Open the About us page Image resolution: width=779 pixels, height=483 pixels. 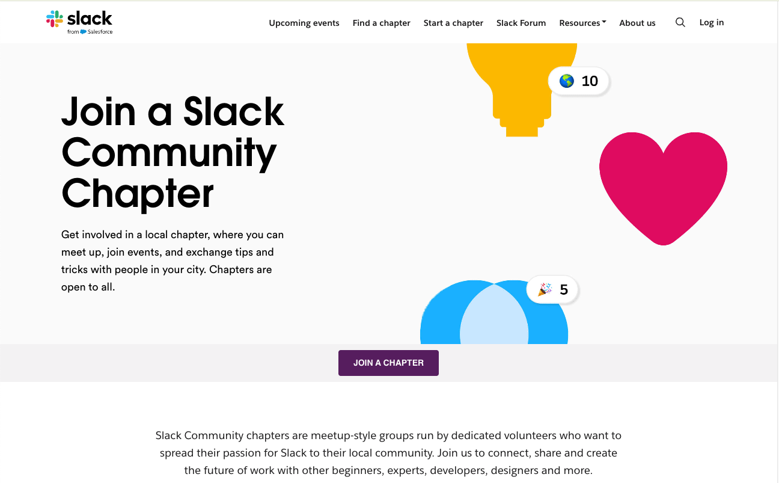pyautogui.click(x=637, y=22)
